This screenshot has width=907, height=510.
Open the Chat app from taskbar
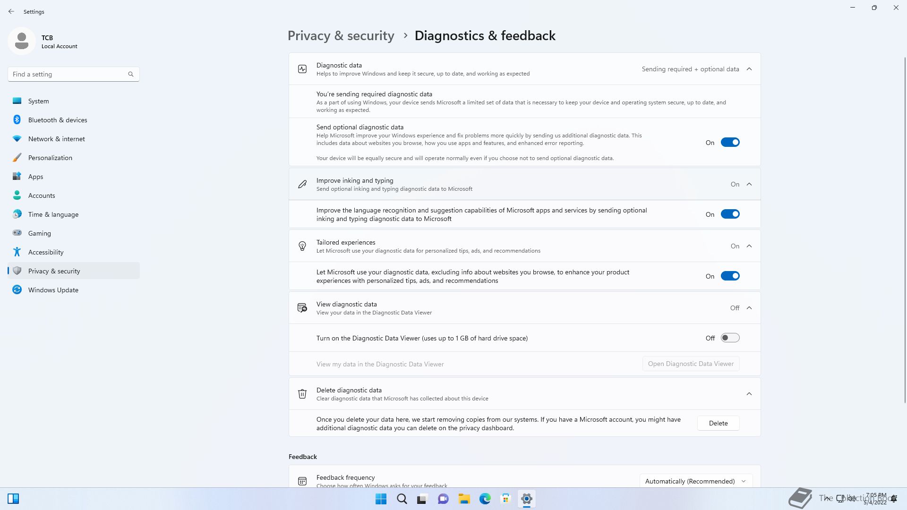443,499
